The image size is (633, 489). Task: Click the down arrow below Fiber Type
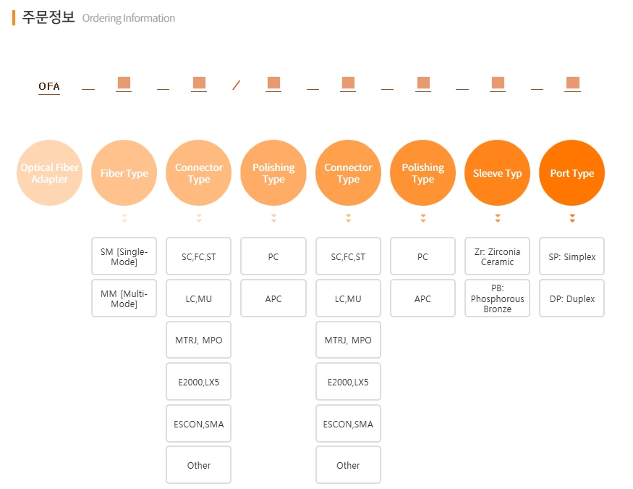point(124,218)
